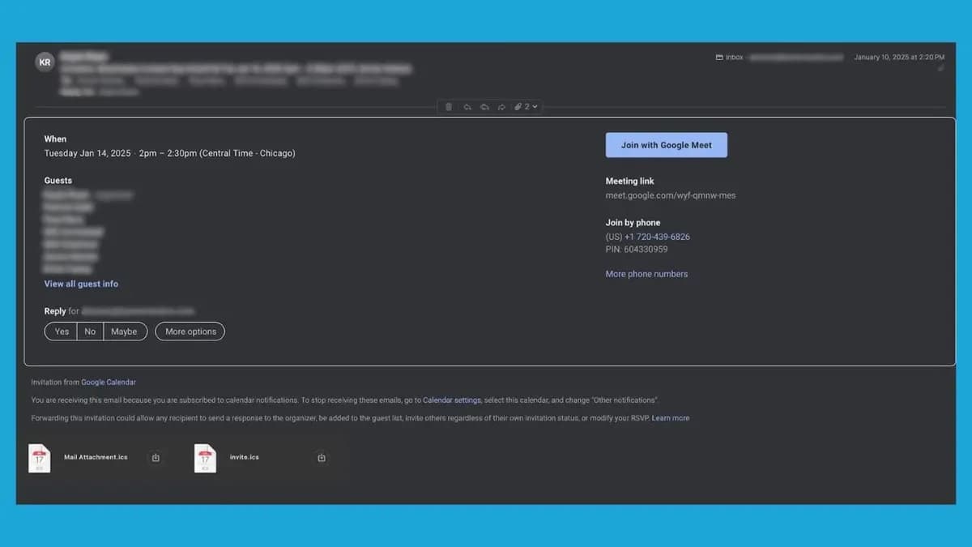Download the invite.ics attachment
The image size is (972, 547).
[x=321, y=457]
